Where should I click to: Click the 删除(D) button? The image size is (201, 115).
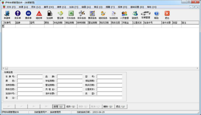tap(108, 106)
